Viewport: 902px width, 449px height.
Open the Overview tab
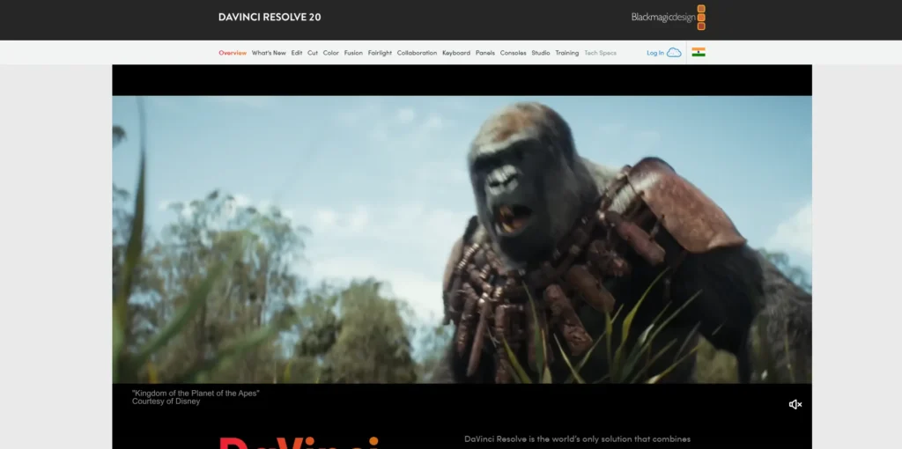[x=233, y=53]
